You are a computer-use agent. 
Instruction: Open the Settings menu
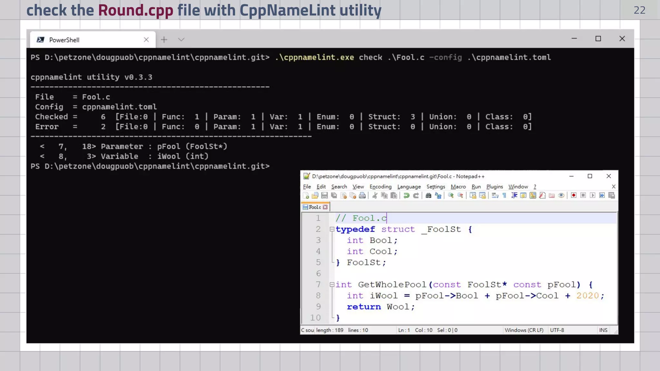click(436, 187)
